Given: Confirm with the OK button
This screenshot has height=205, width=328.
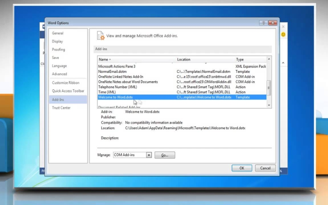Looking at the screenshot, I should pyautogui.click(x=242, y=168).
